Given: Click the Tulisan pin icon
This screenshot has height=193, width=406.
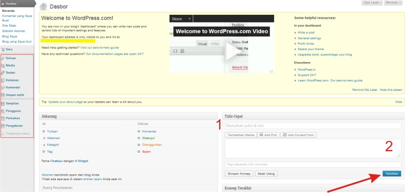Looking at the screenshot, I should [3, 58].
